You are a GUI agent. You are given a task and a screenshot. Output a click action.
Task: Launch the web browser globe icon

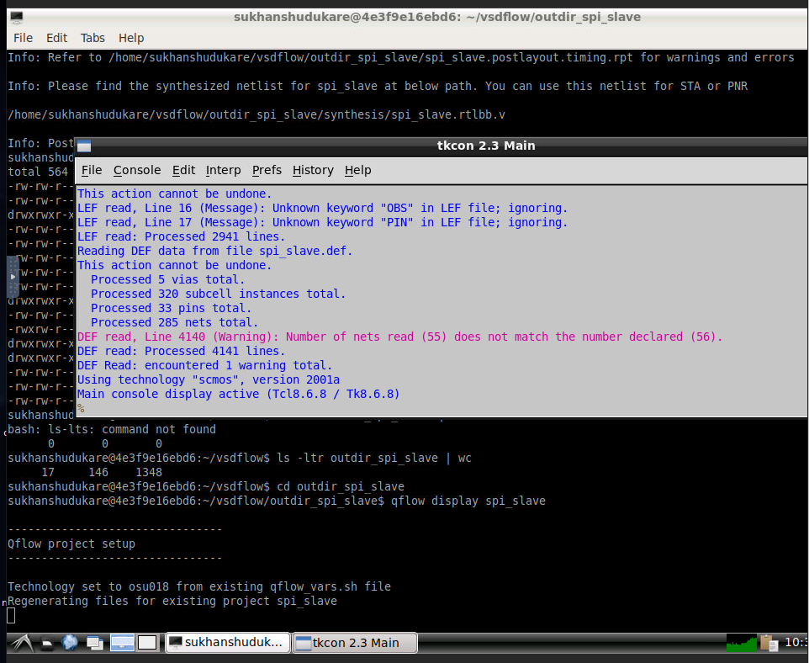70,643
